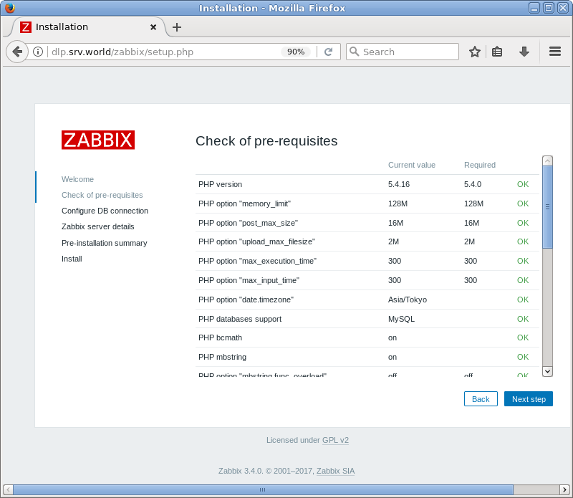This screenshot has width=573, height=498.
Task: Click the "PHP bcmath" row label
Action: pos(220,337)
